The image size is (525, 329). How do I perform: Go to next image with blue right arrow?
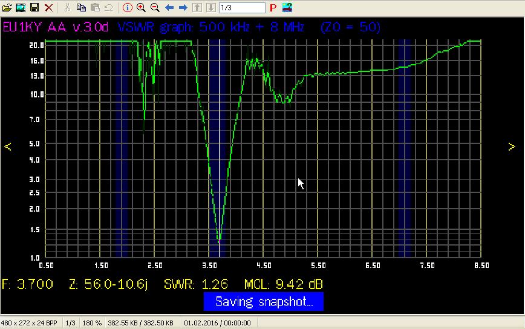(183, 8)
